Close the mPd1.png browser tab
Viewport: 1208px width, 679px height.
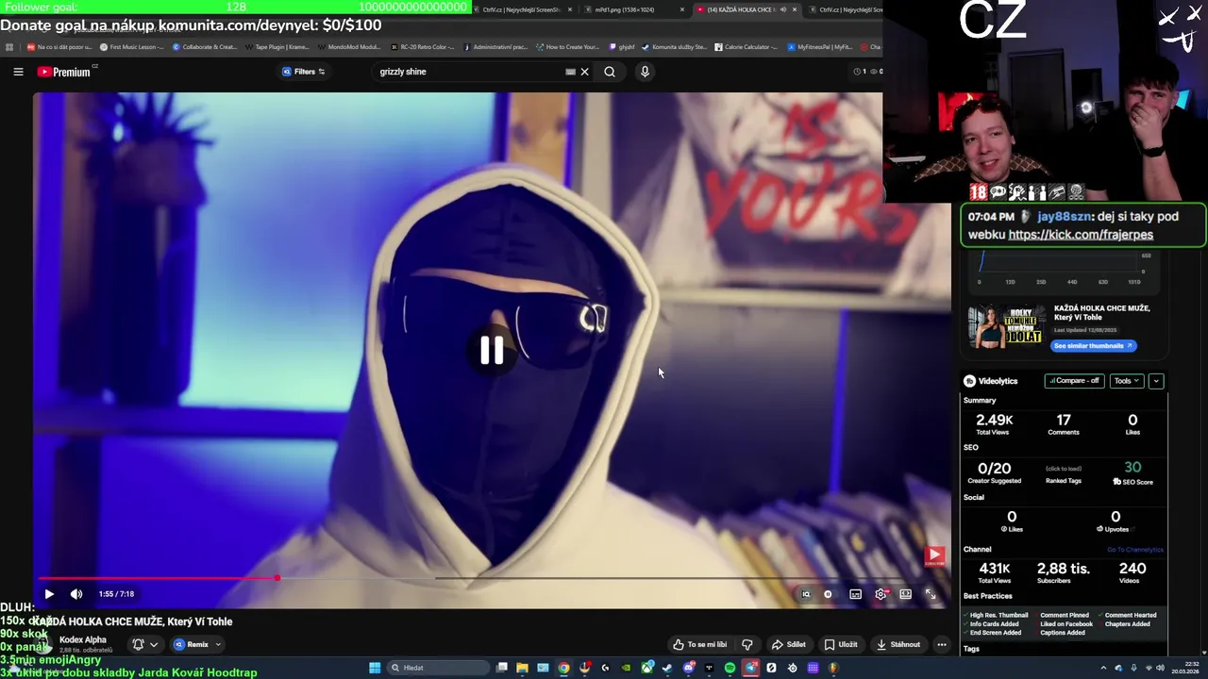(x=682, y=9)
